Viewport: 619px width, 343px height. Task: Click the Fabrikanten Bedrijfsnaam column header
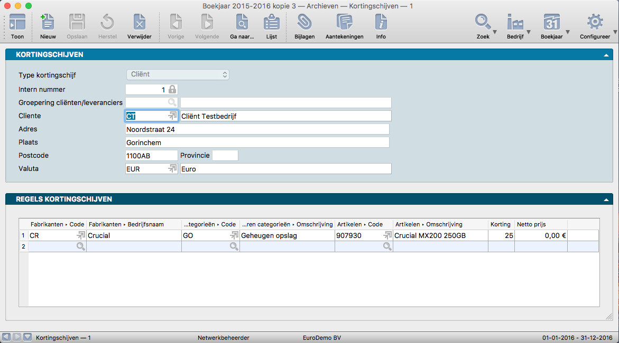[134, 224]
